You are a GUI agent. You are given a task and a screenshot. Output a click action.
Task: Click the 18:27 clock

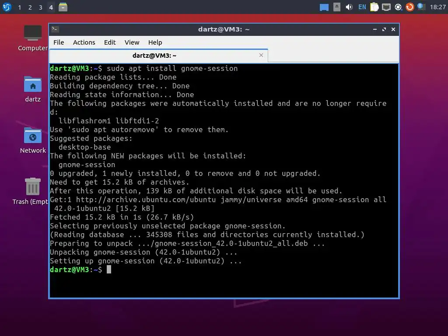(x=437, y=7)
